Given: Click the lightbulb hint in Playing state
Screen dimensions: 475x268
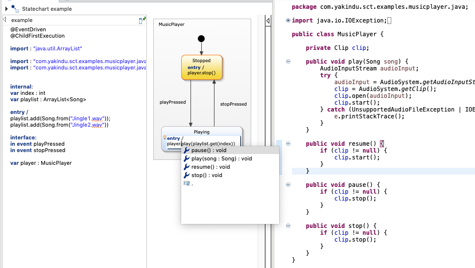Looking at the screenshot, I should (165, 138).
